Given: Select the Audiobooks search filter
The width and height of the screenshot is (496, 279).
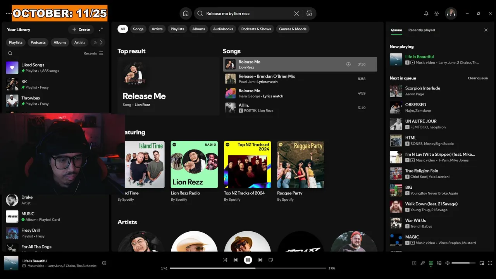Looking at the screenshot, I should (x=223, y=29).
